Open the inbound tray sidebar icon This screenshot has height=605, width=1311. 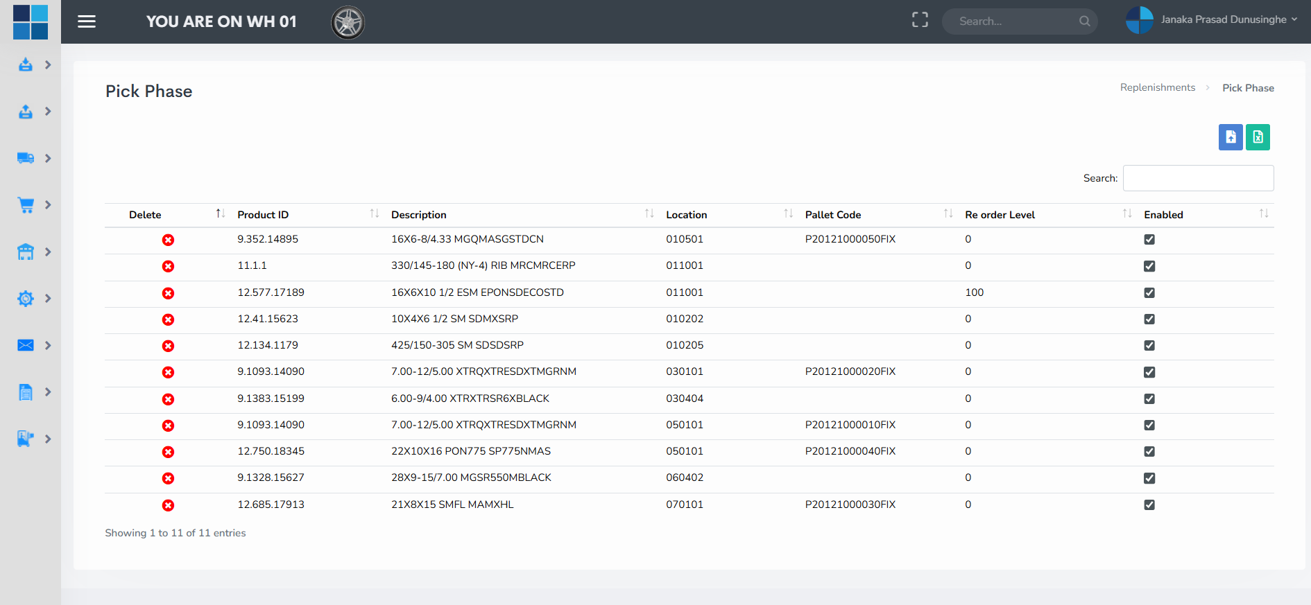tap(26, 64)
